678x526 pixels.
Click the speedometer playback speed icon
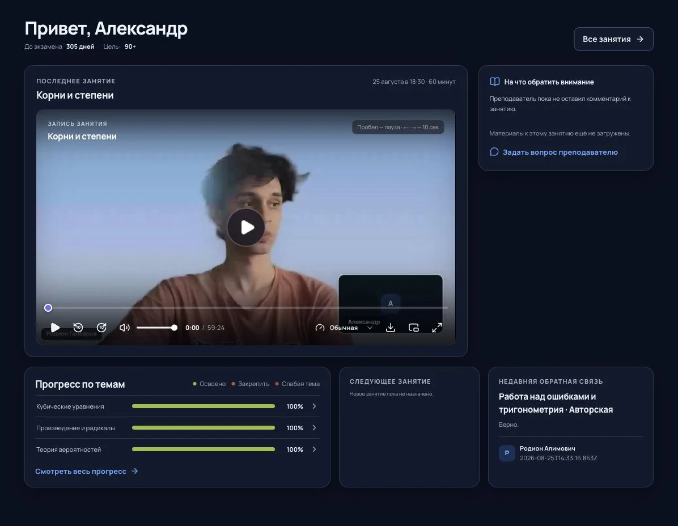tap(320, 328)
